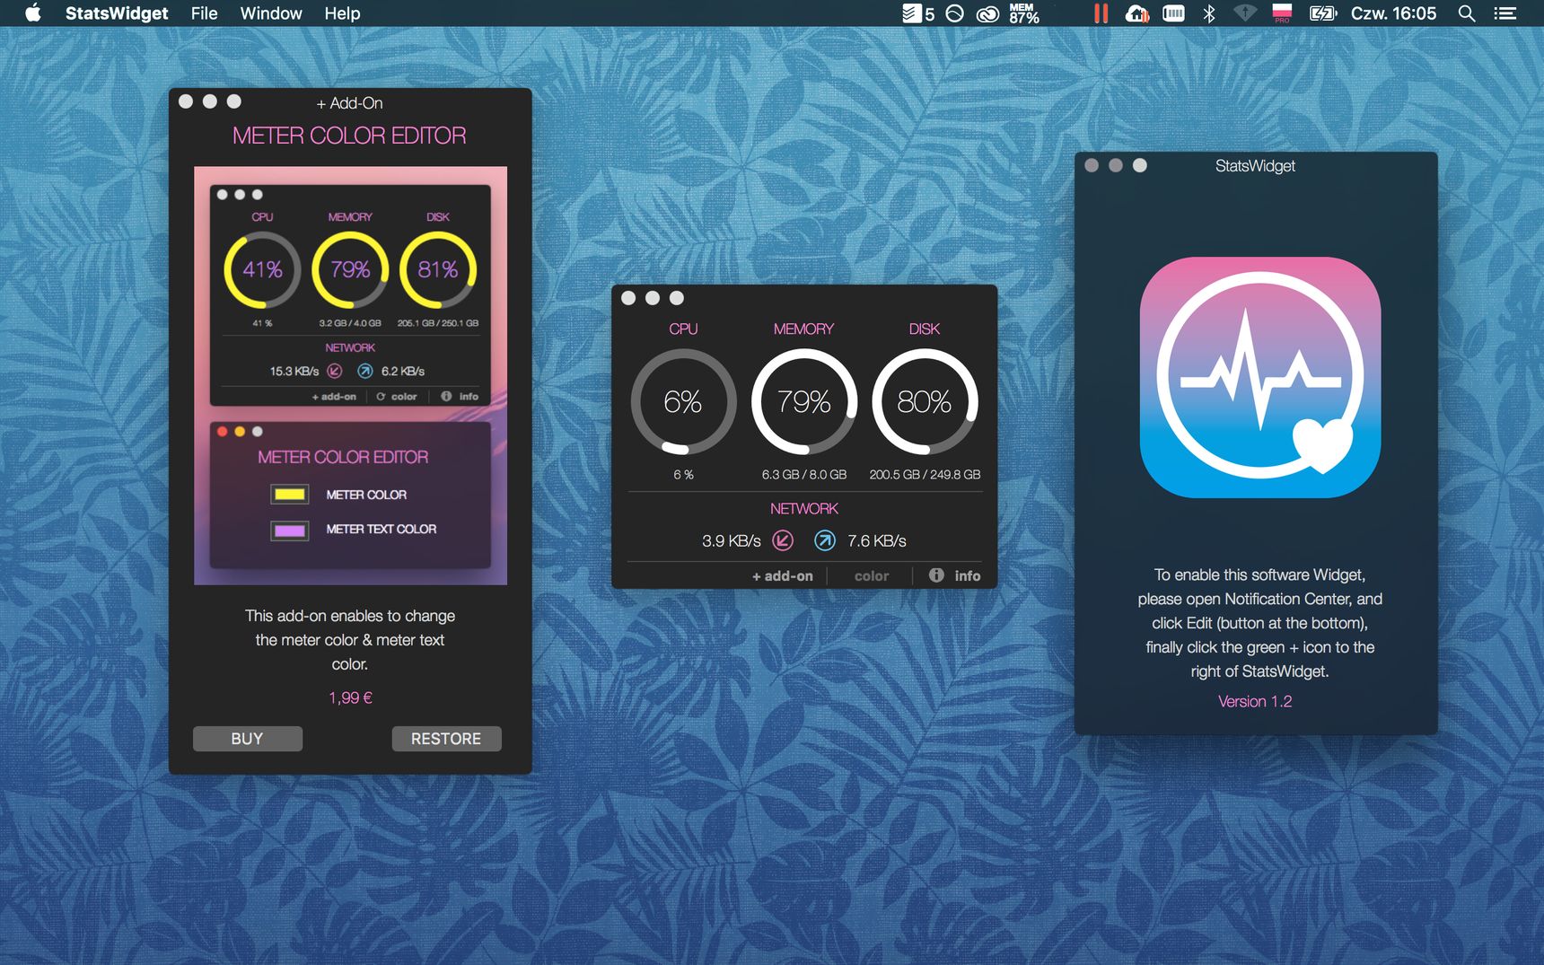Click the stacked-layers menu bar icon showing 5

pyautogui.click(x=918, y=13)
